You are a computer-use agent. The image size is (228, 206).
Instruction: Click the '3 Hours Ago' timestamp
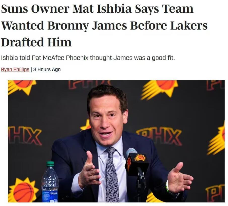coord(47,69)
